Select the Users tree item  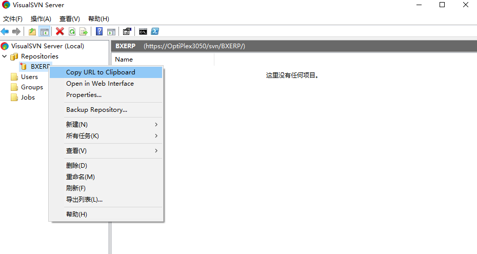[30, 76]
